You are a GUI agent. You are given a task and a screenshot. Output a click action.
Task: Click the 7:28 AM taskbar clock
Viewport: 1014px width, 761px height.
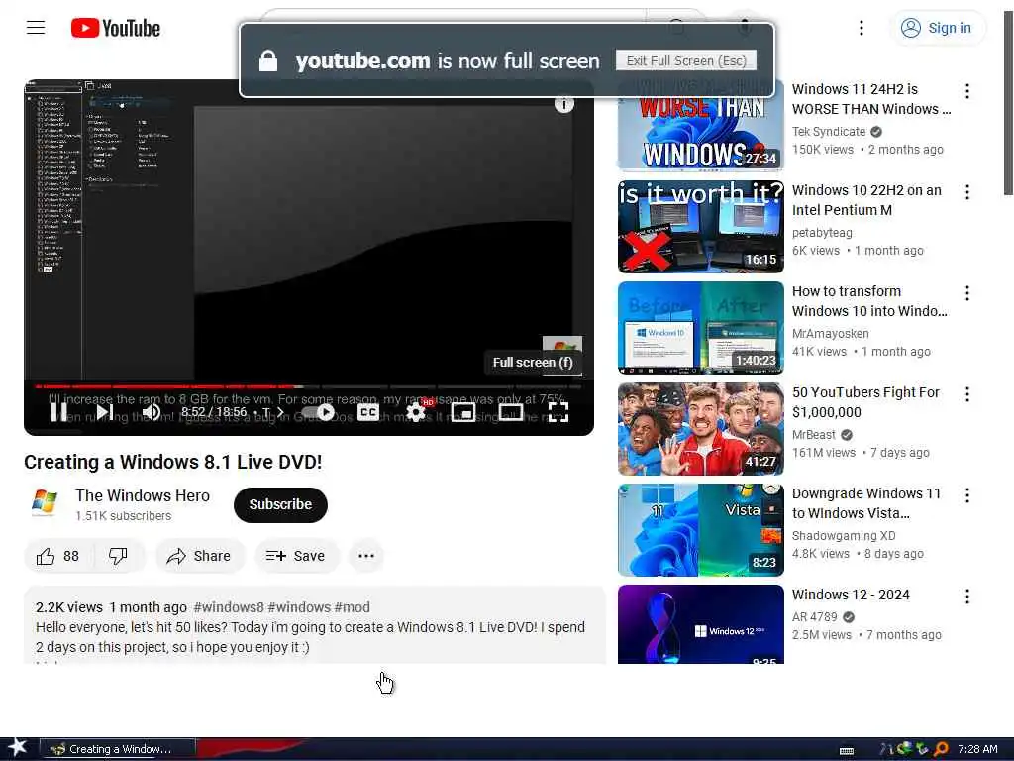click(x=977, y=749)
